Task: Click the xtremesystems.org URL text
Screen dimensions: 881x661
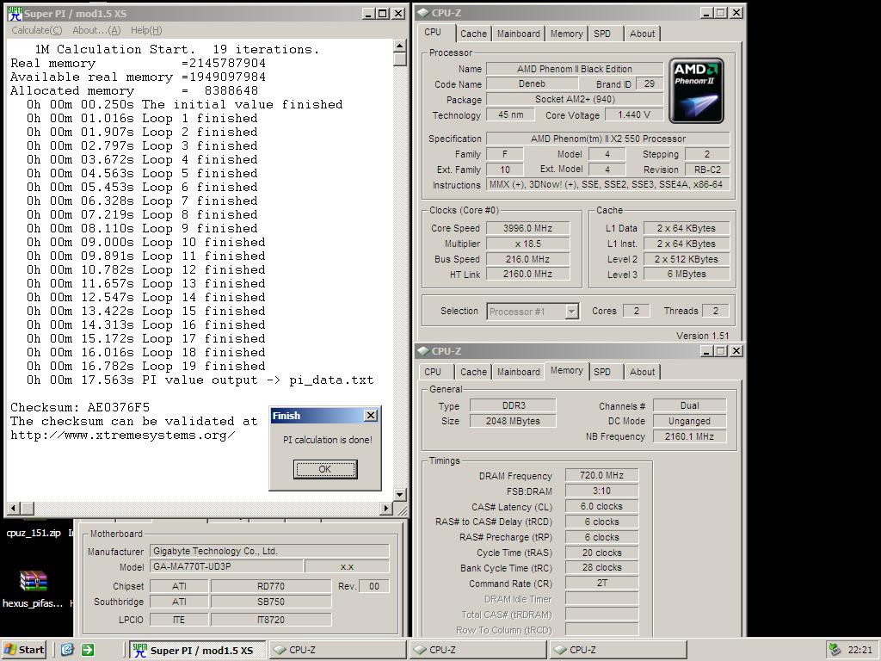Action: pos(122,435)
